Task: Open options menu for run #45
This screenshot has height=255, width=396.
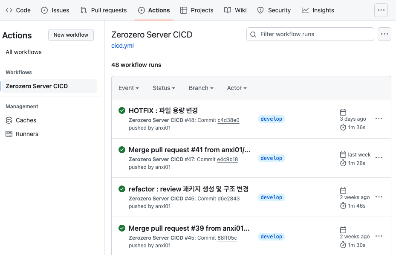Action: coord(379,236)
